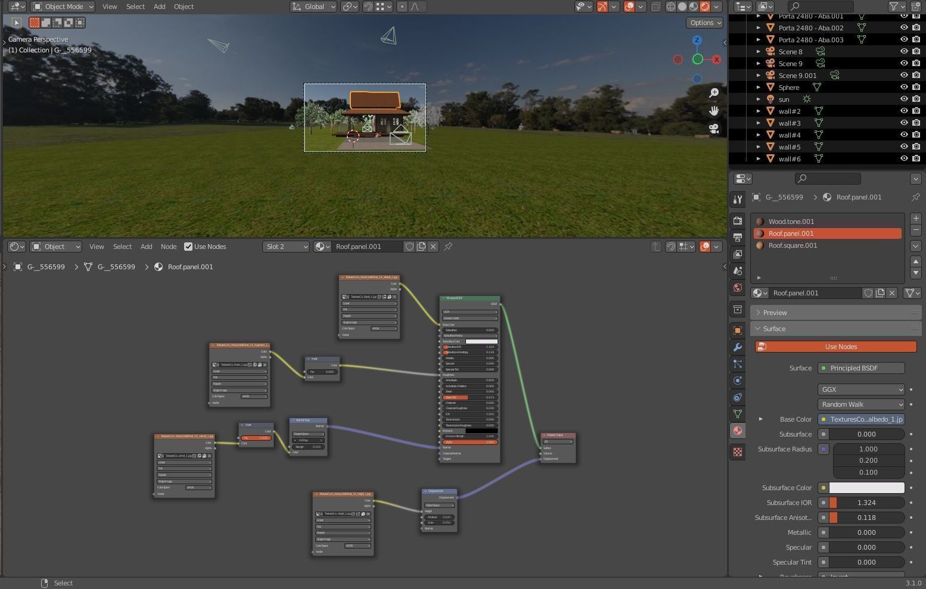Open the outliner filter options
The height and width of the screenshot is (589, 926).
[897, 7]
